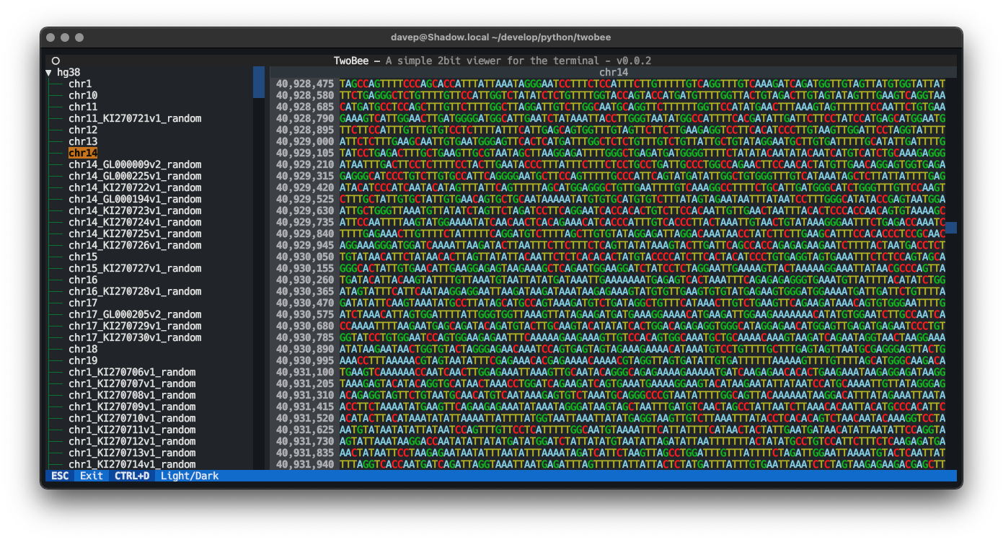Toggle Light/Dark mode in the footer
The image size is (1003, 542).
pos(190,476)
